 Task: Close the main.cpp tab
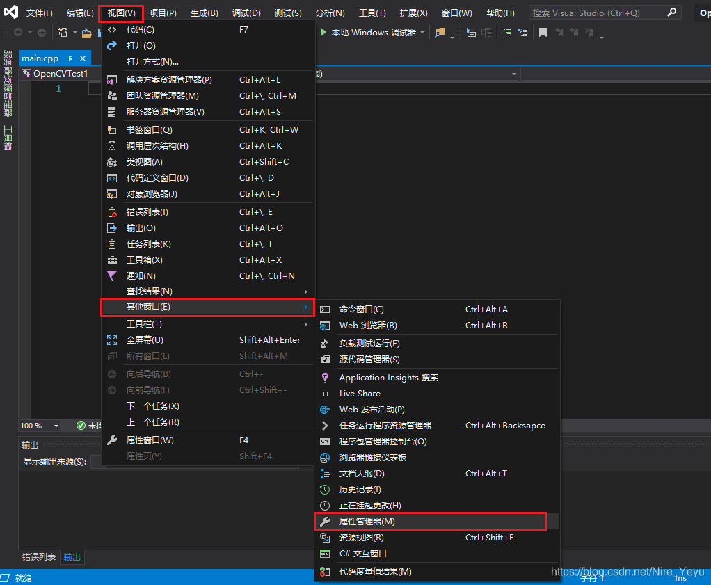tap(83, 58)
